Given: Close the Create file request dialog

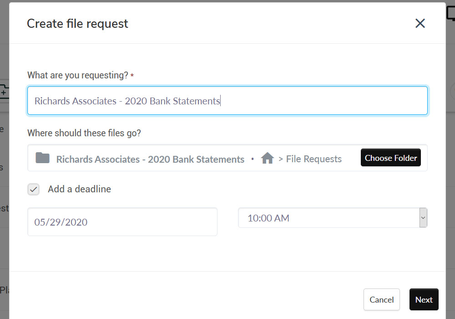Looking at the screenshot, I should 420,24.
